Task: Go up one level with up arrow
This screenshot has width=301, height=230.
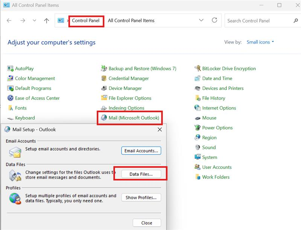Action: coord(46,21)
